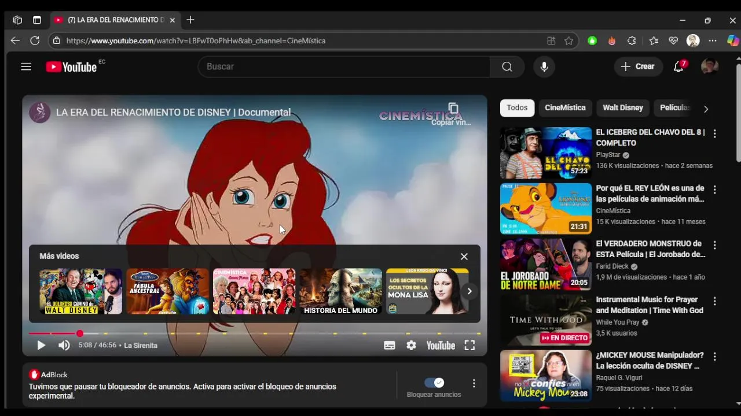The width and height of the screenshot is (741, 416).
Task: Open Raquel G. Viguri channel link
Action: [619, 378]
